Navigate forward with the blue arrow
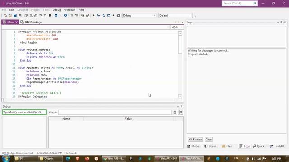This screenshot has height=162, width=289. pos(65,15)
